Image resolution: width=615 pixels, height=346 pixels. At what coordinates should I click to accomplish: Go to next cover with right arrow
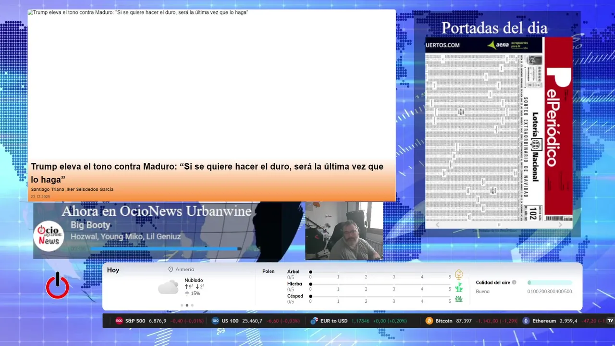click(x=560, y=225)
